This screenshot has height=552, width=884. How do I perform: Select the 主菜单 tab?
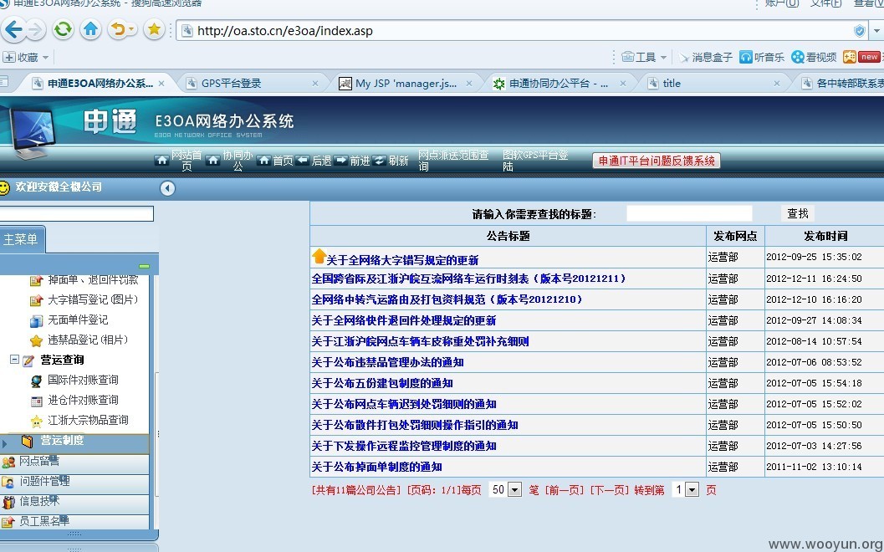(x=22, y=240)
